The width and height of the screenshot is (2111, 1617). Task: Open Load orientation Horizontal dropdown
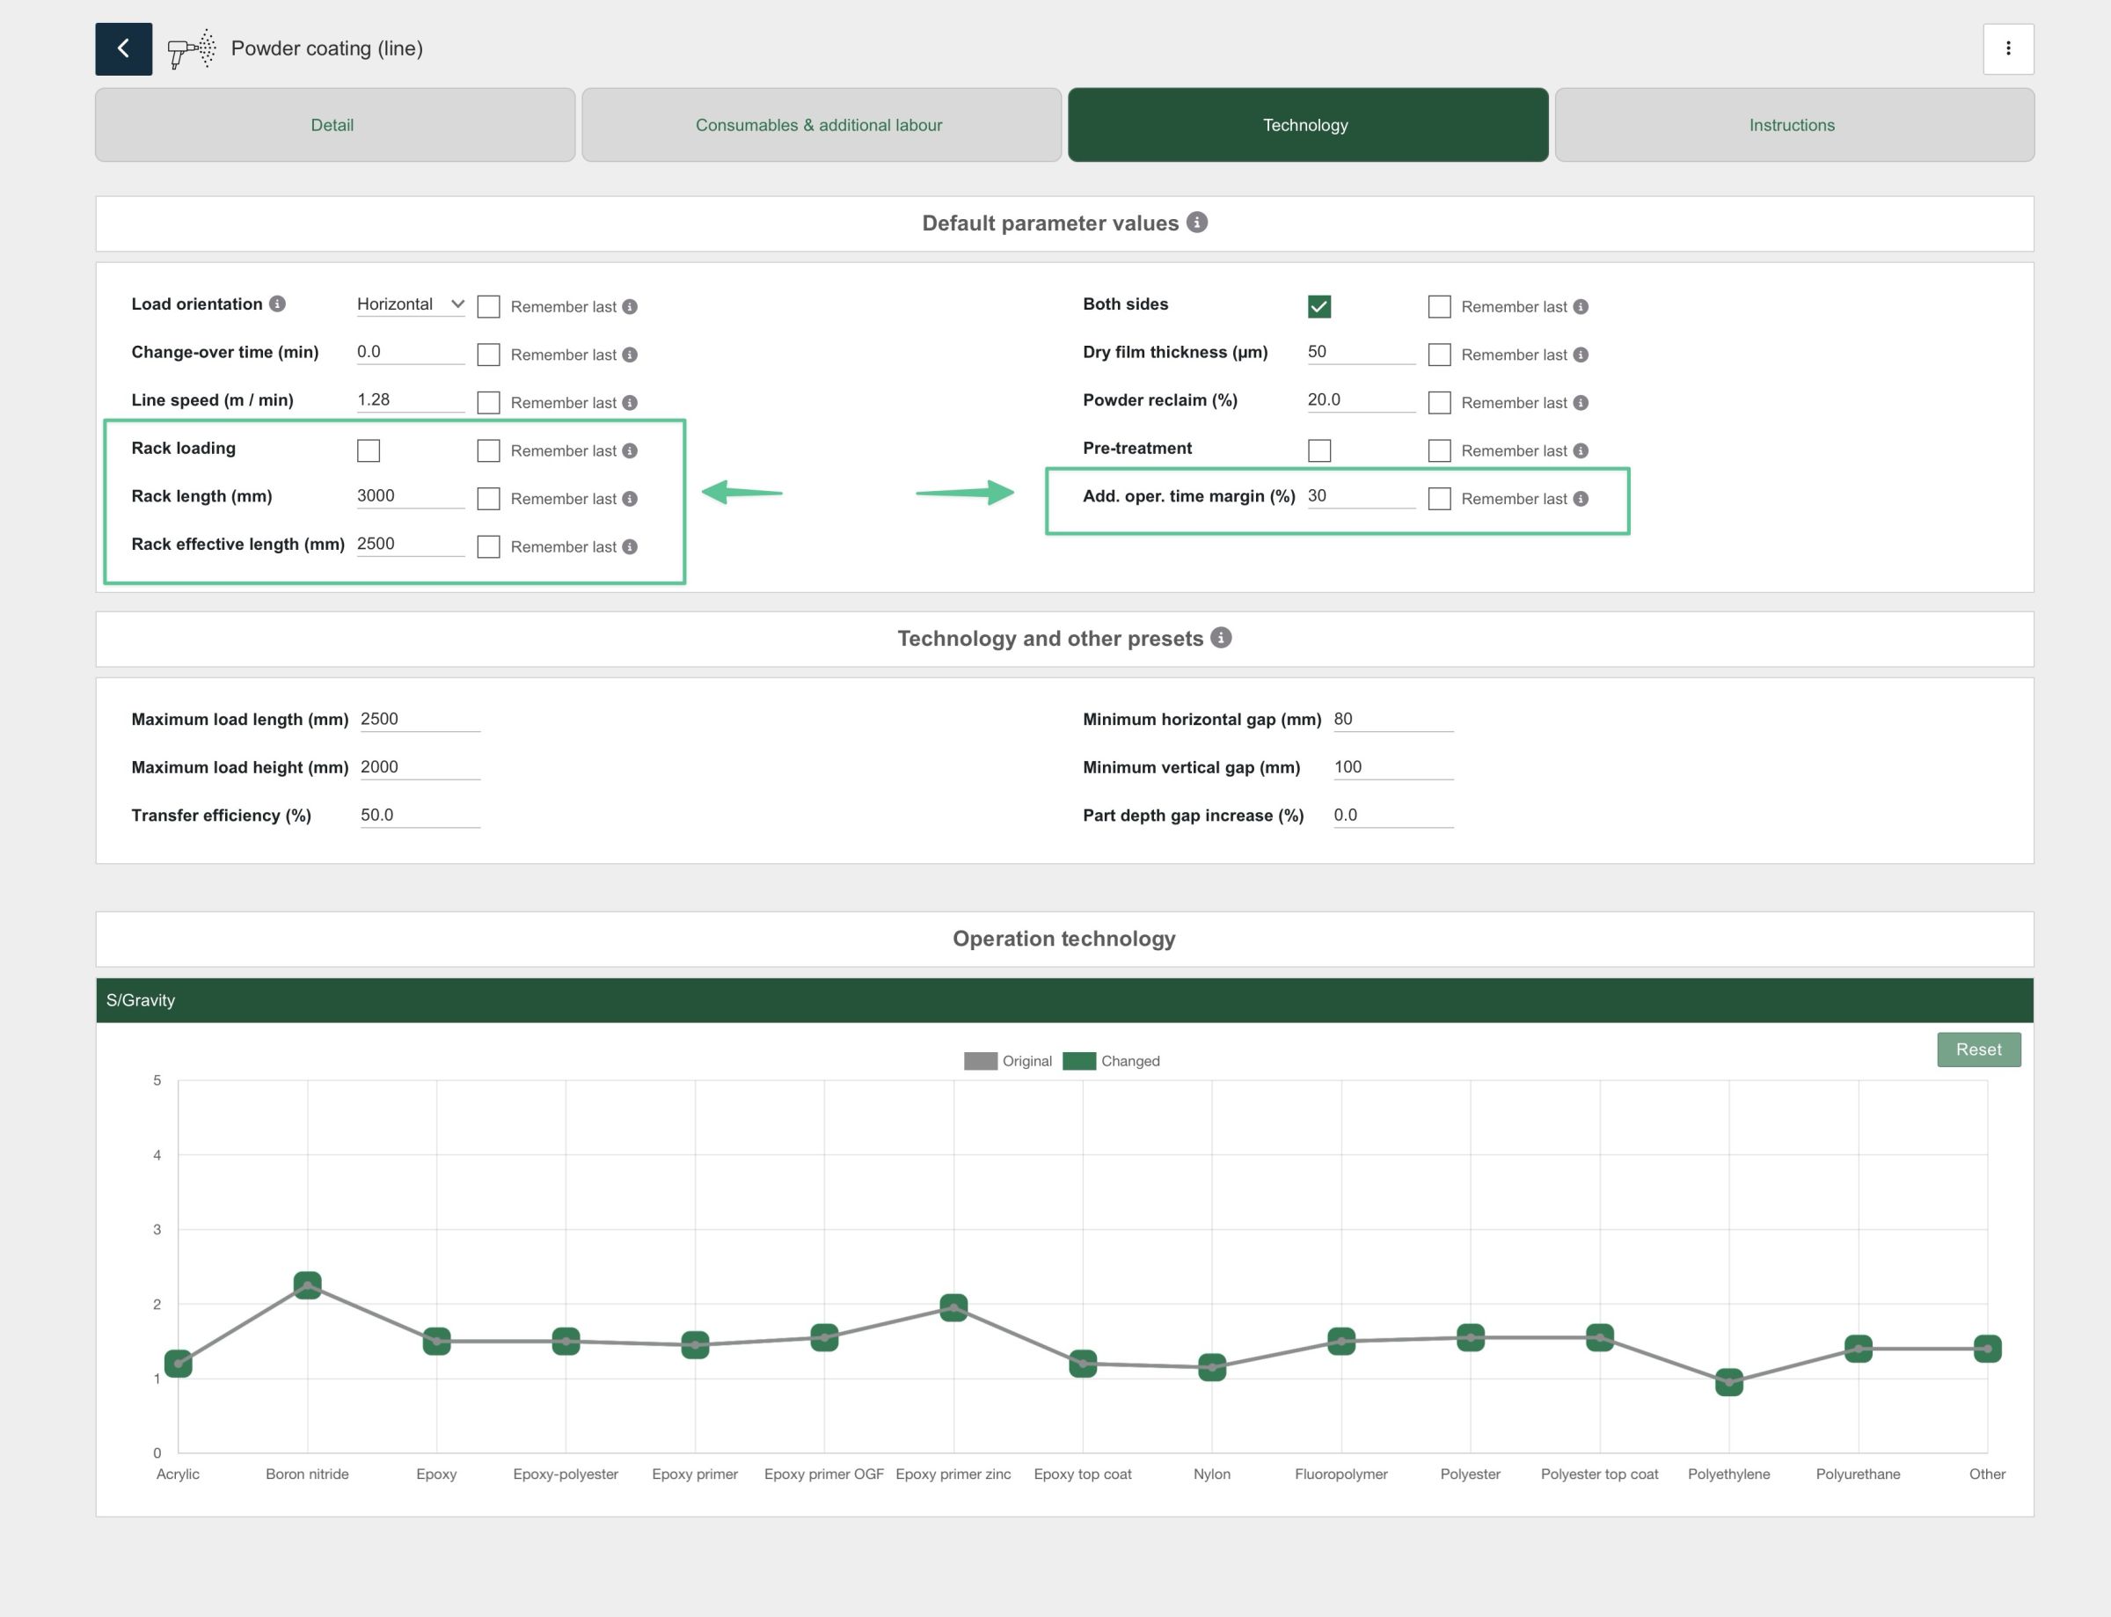pos(410,304)
